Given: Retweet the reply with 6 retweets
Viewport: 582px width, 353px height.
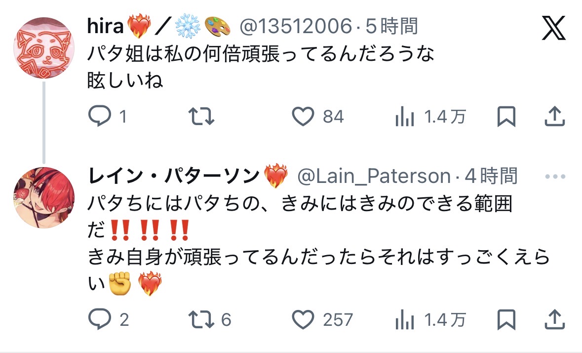Looking at the screenshot, I should tap(201, 319).
